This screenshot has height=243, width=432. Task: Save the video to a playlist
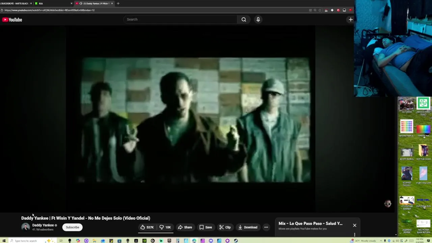click(x=206, y=227)
